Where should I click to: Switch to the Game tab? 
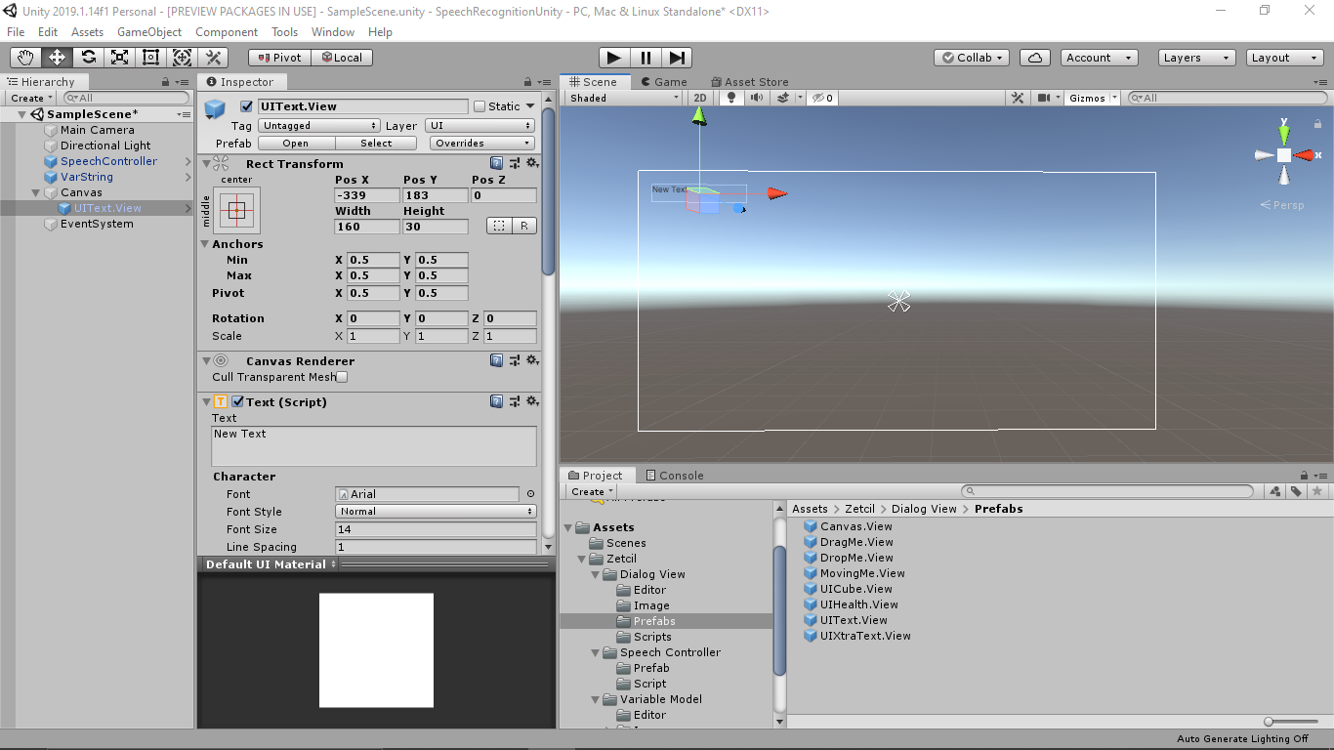(x=664, y=81)
